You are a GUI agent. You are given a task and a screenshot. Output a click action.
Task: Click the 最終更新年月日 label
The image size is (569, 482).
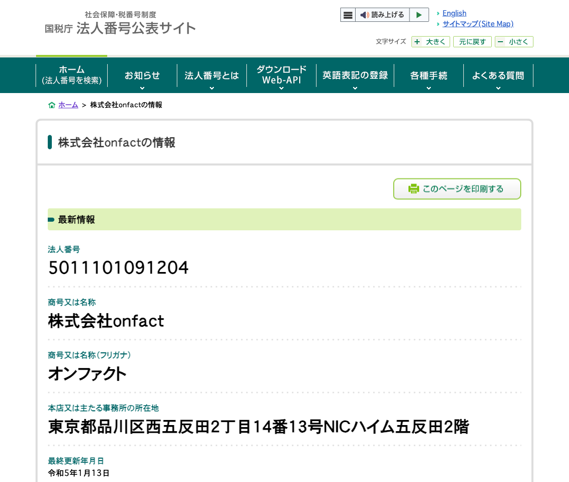[76, 461]
